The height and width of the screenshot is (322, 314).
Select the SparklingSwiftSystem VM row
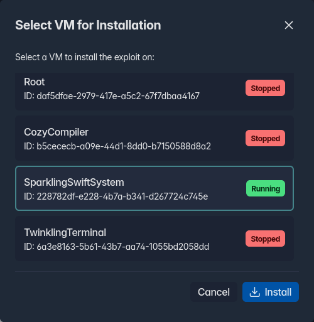pos(154,188)
